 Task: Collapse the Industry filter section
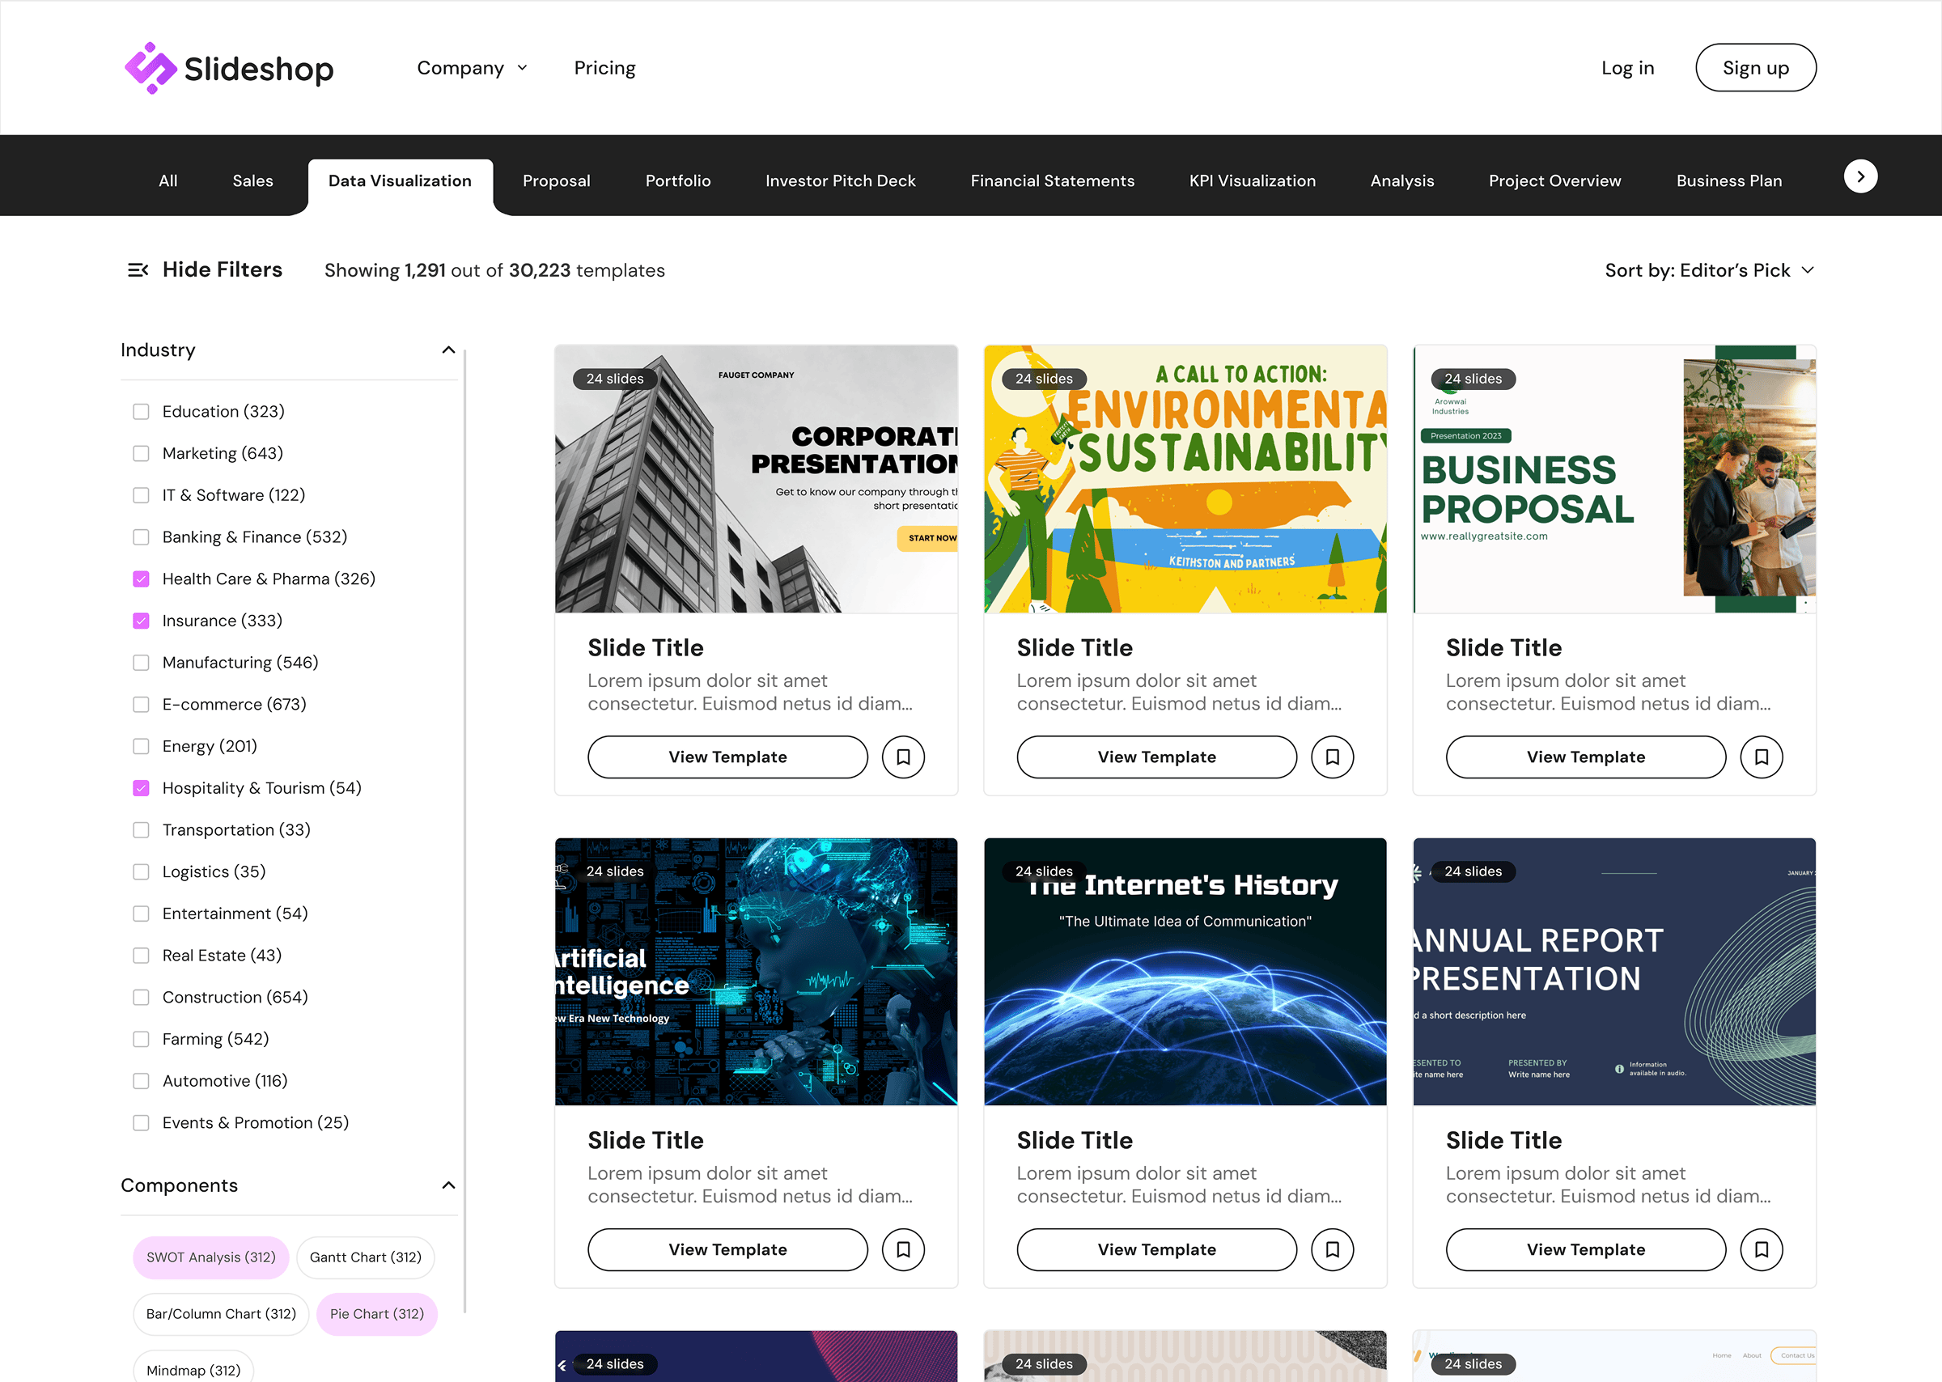pyautogui.click(x=448, y=350)
